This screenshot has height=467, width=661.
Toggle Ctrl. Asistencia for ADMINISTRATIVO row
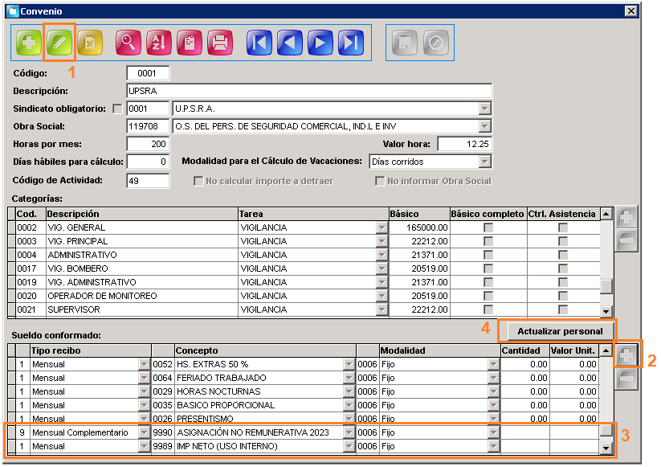563,255
